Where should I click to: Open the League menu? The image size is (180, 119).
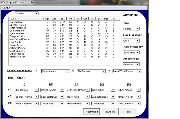coord(6,8)
